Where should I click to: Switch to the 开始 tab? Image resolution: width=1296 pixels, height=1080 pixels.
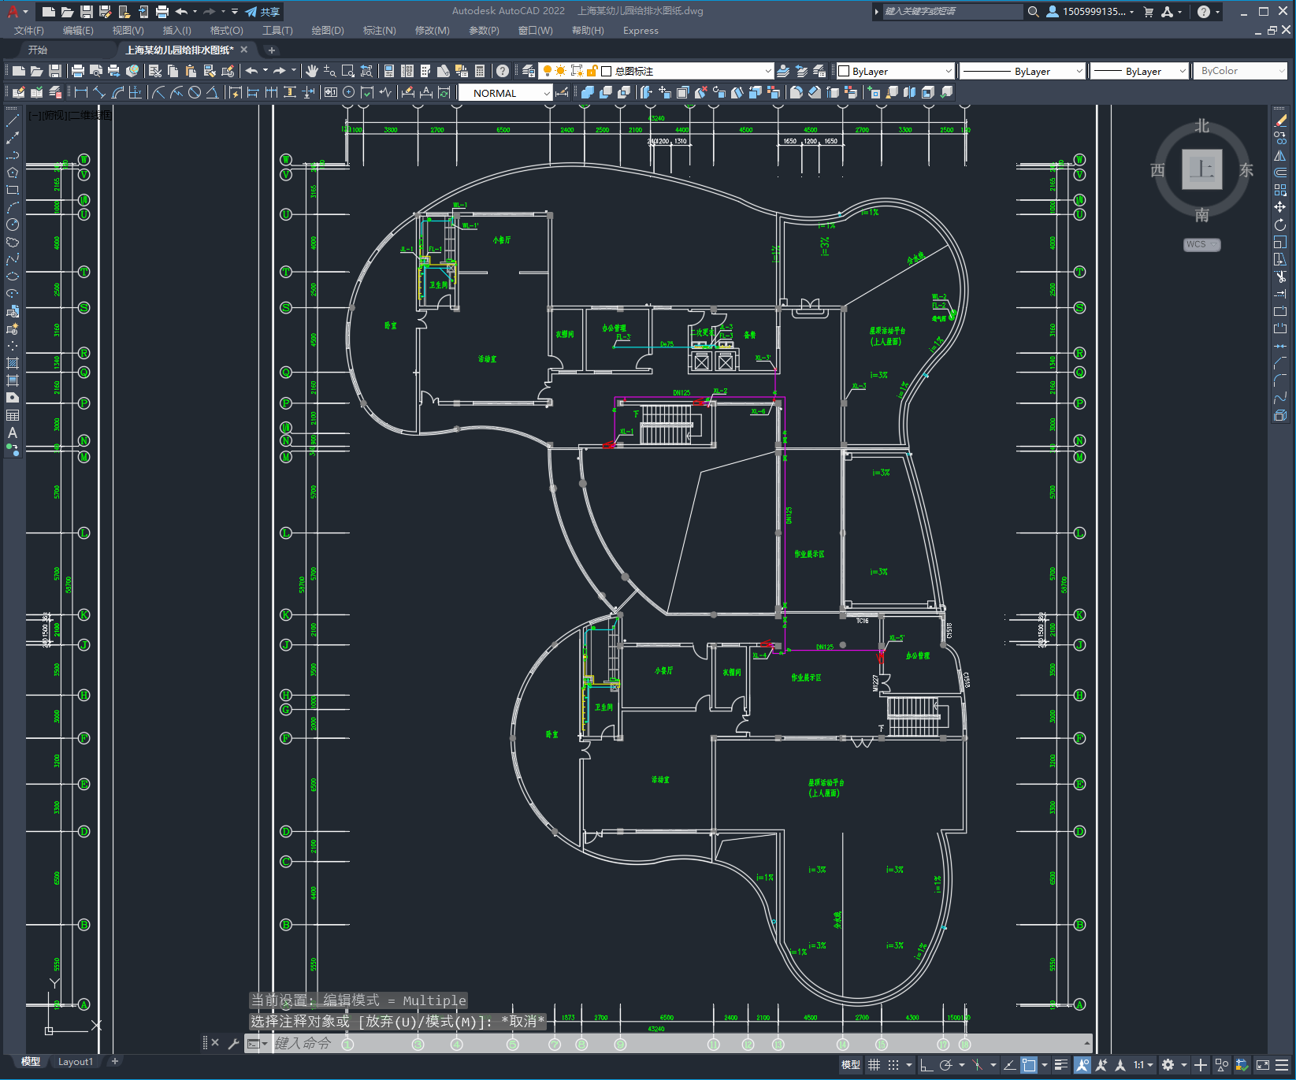[38, 50]
